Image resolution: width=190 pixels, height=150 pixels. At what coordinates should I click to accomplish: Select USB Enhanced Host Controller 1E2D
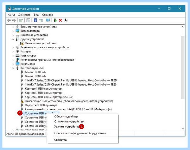click(x=71, y=80)
